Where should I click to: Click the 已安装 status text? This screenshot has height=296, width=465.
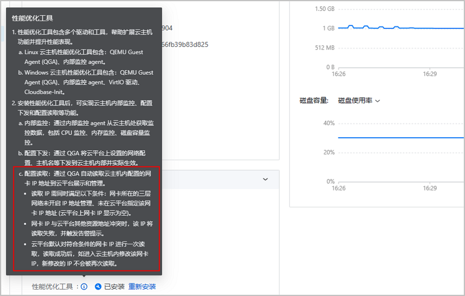point(114,286)
